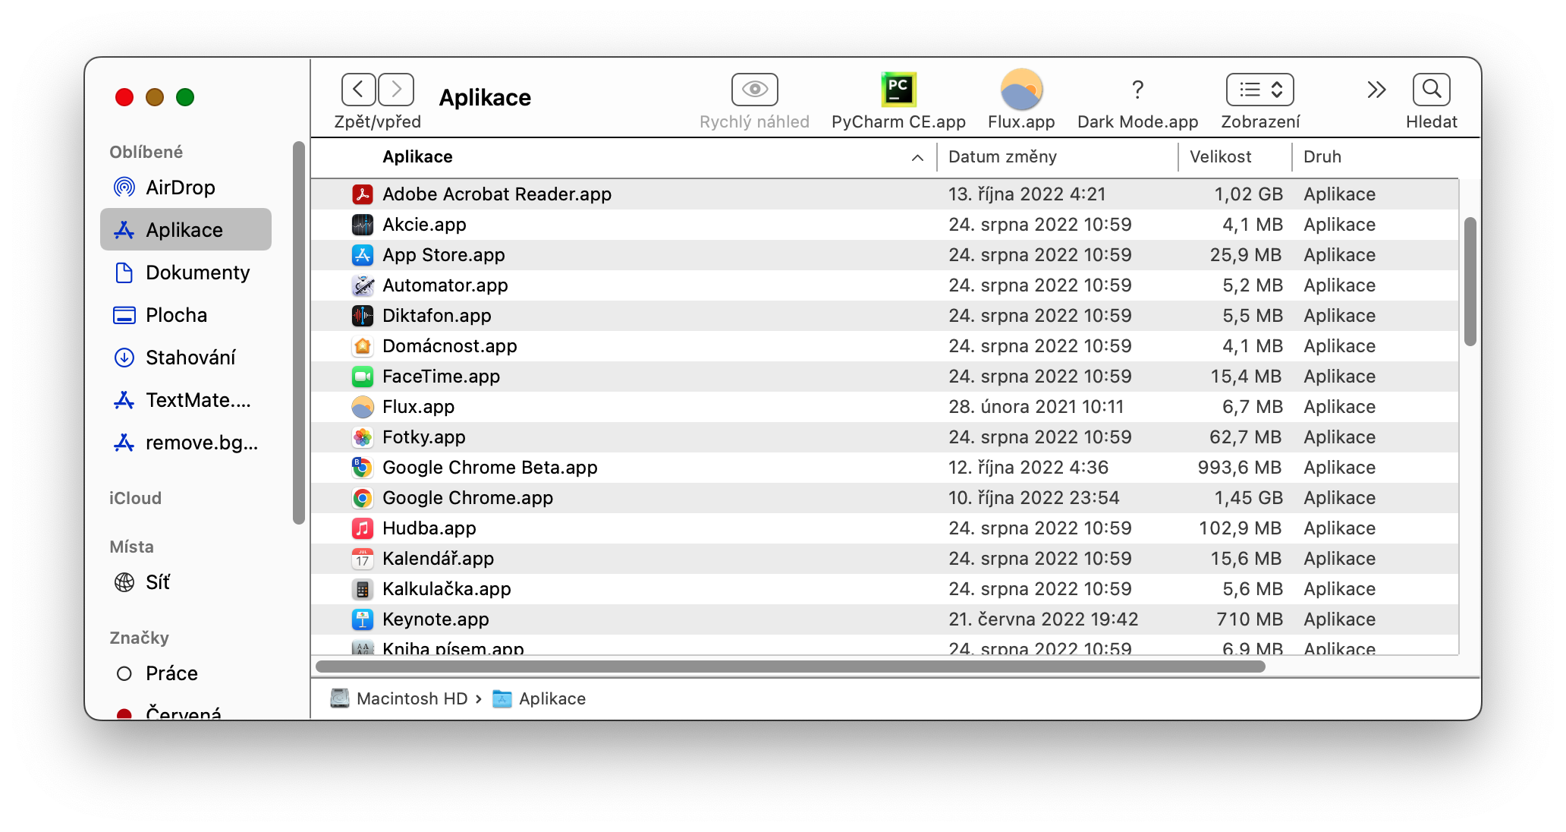Open the Search magnifier in toolbar
1566x832 pixels.
[x=1431, y=90]
